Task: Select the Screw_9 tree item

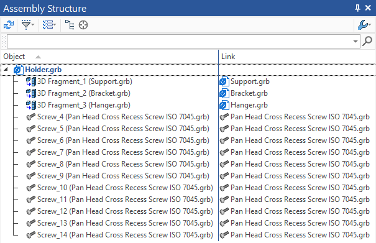Action: [123, 176]
